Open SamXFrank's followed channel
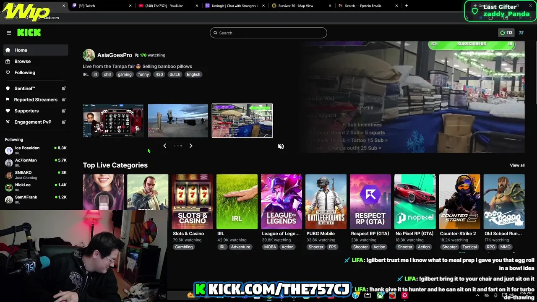Image resolution: width=537 pixels, height=302 pixels. 36,199
